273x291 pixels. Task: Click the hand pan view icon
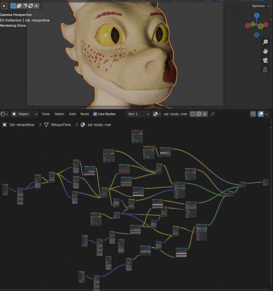265,51
